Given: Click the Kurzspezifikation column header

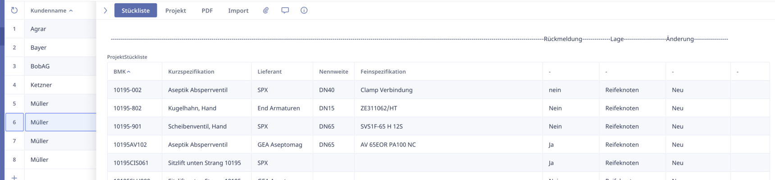Looking at the screenshot, I should (x=191, y=72).
